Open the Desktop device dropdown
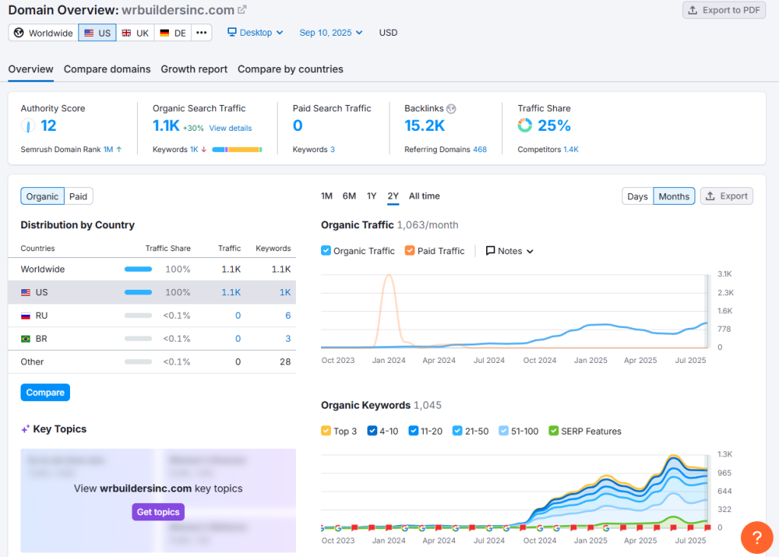The width and height of the screenshot is (779, 557). click(x=255, y=33)
